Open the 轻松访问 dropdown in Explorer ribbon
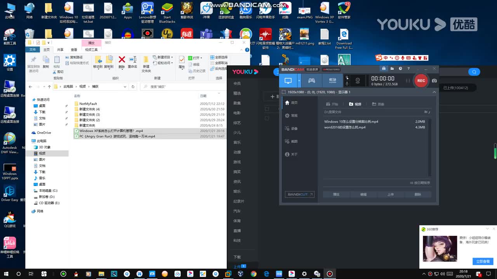The height and width of the screenshot is (279, 497). click(x=162, y=63)
